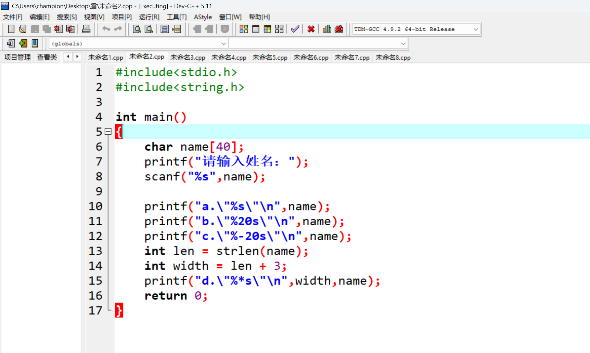Stop execution with the red X icon

[x=311, y=29]
